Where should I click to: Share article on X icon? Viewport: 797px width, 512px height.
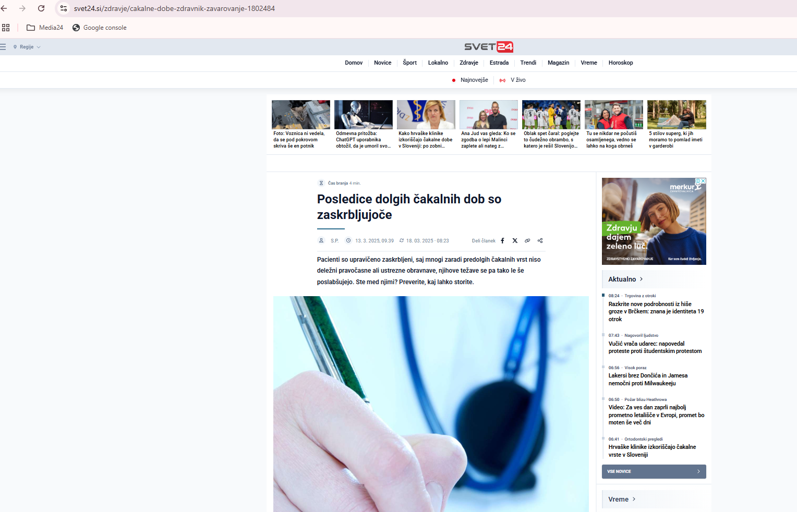515,241
